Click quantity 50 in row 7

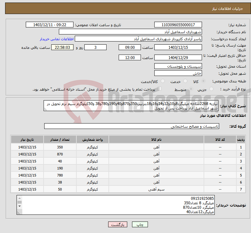coord(60,189)
